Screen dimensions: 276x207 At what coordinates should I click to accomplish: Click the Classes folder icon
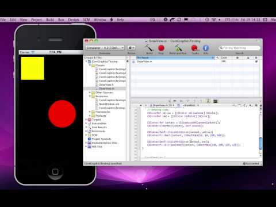[x=93, y=66]
